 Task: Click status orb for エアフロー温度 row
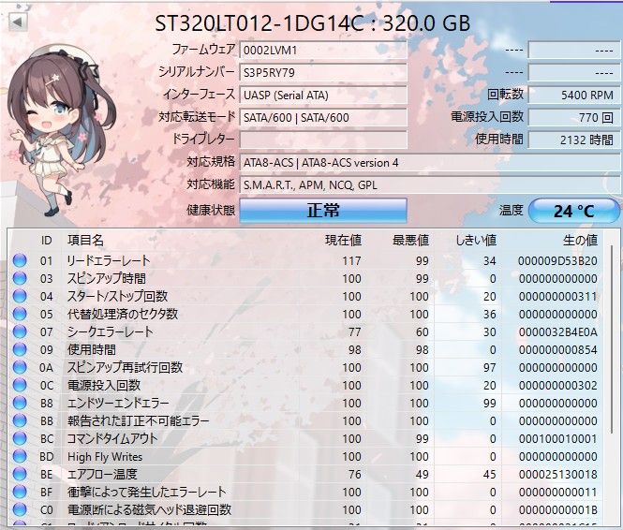[20, 474]
